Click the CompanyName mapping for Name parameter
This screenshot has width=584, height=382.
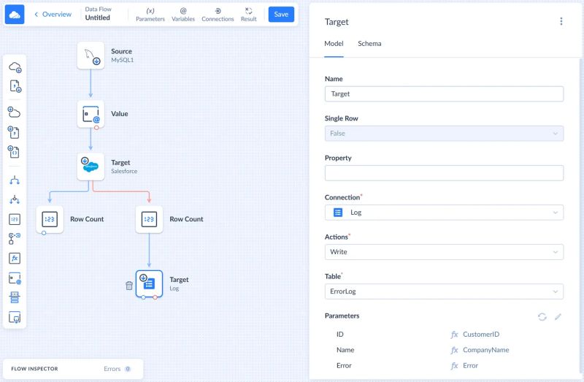tap(485, 350)
